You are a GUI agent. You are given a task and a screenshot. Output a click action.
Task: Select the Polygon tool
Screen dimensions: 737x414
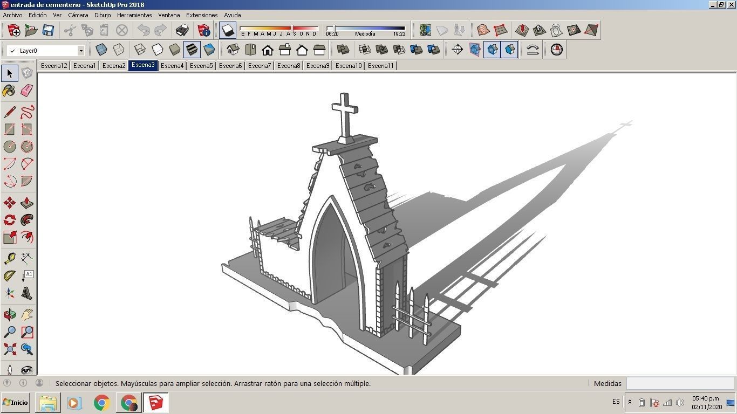[27, 147]
